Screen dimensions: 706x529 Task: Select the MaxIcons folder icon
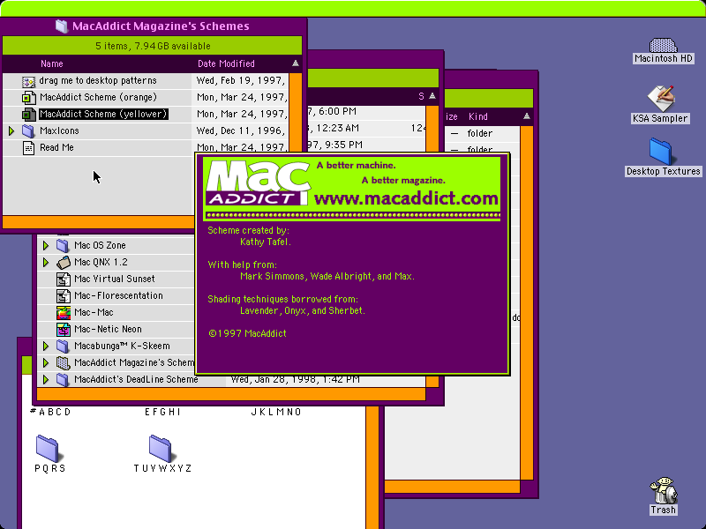[x=28, y=130]
